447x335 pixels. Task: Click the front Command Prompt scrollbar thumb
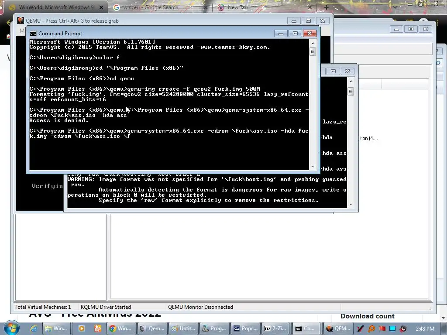point(313,51)
